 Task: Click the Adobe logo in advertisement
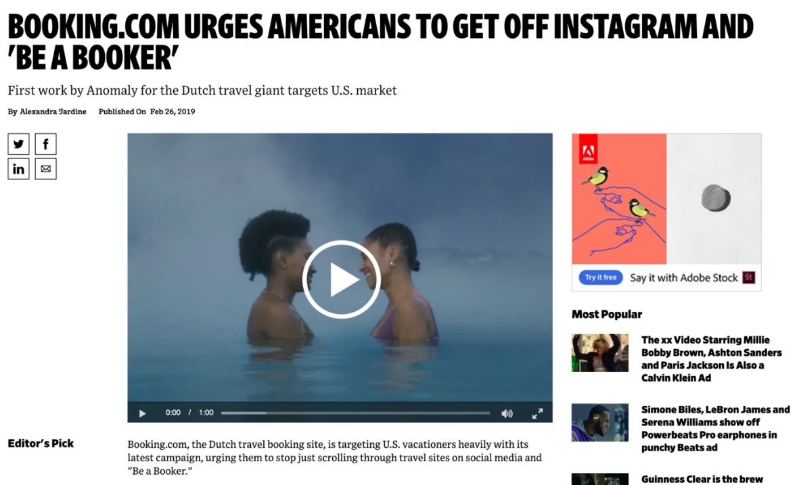pyautogui.click(x=589, y=149)
